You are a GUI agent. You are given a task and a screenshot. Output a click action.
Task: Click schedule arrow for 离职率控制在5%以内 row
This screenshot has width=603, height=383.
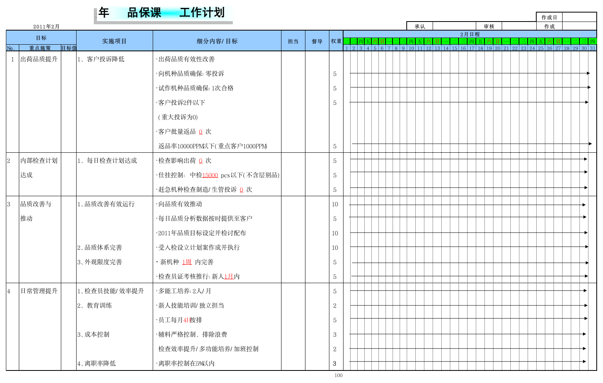pyautogui.click(x=468, y=361)
